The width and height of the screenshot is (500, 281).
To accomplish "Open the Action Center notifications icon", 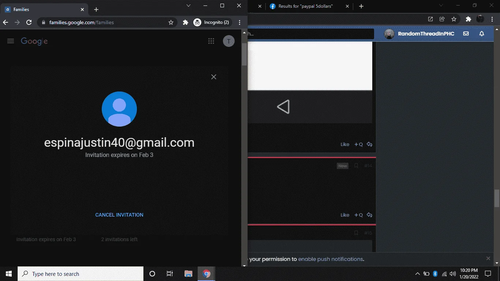I will (488, 274).
